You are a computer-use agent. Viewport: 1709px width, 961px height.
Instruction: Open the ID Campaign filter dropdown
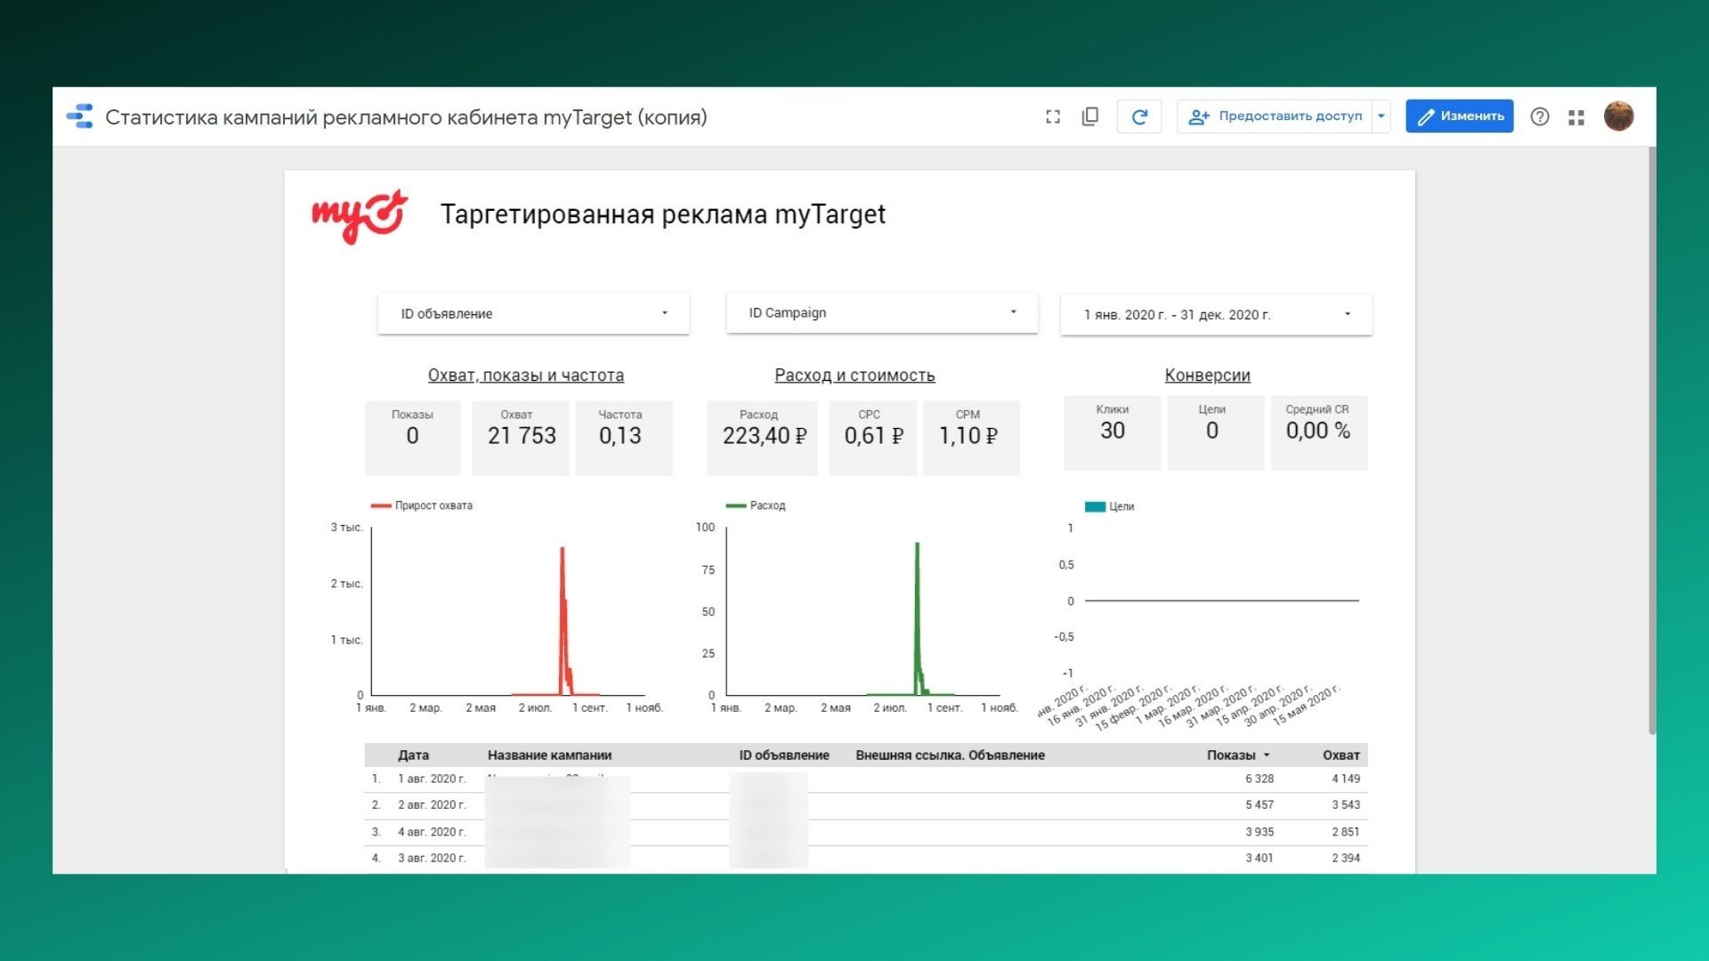coord(882,313)
